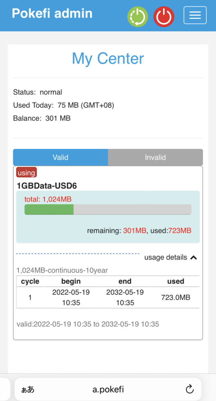This screenshot has width=216, height=401.
Task: Click the 1GBData-USD6 plan name
Action: click(47, 186)
